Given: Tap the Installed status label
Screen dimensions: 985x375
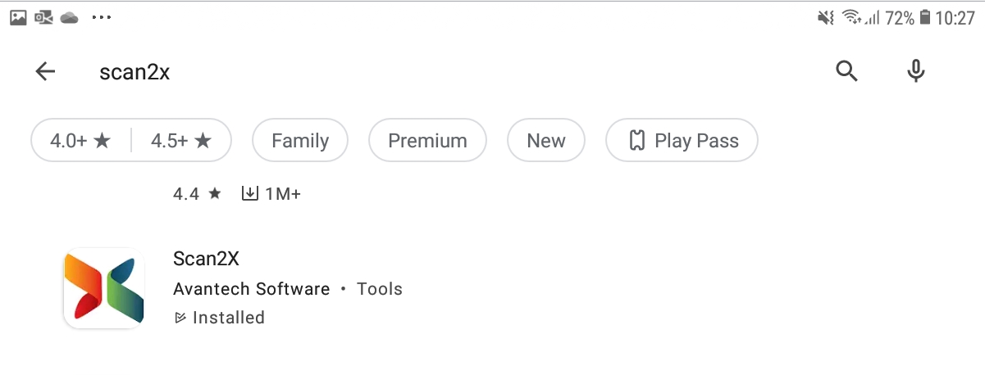Looking at the screenshot, I should [x=228, y=318].
